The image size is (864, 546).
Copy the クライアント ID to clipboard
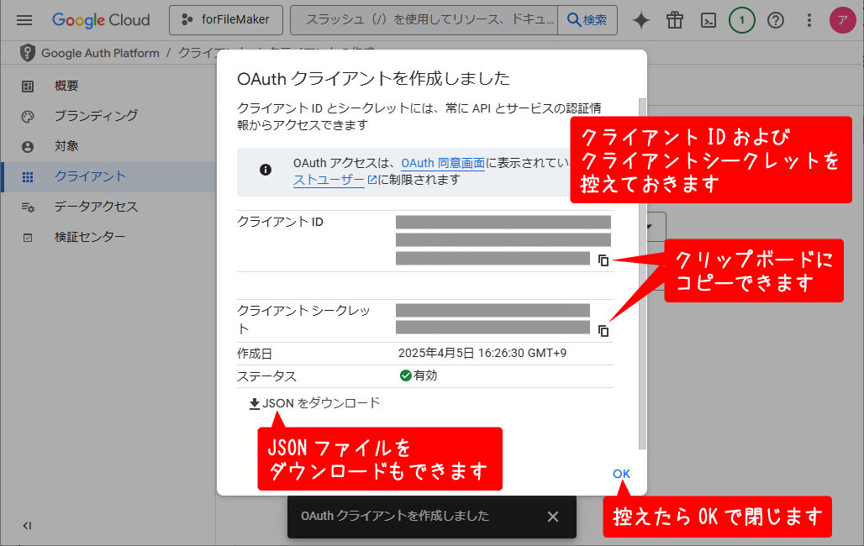(x=603, y=260)
